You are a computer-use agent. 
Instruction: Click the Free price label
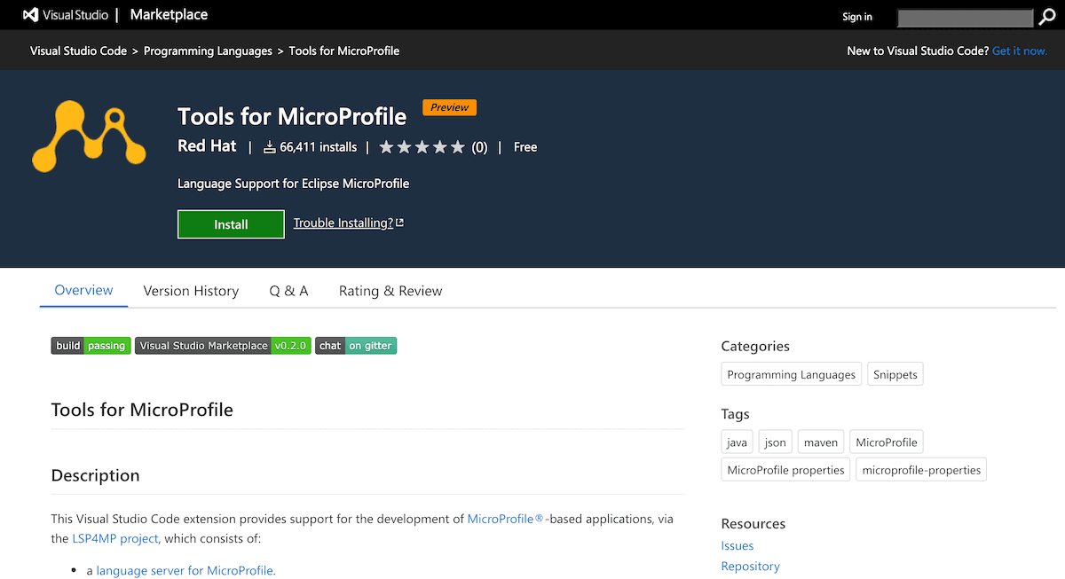[525, 147]
